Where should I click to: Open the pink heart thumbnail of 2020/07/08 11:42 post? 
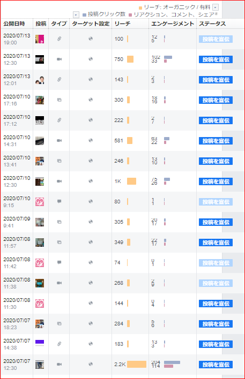click(40, 263)
